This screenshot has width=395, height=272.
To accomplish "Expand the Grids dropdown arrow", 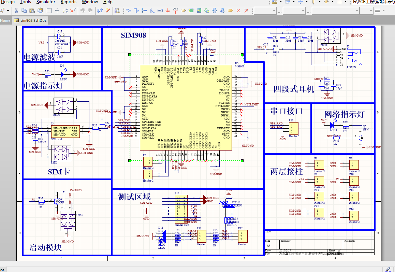I will pyautogui.click(x=346, y=1).
